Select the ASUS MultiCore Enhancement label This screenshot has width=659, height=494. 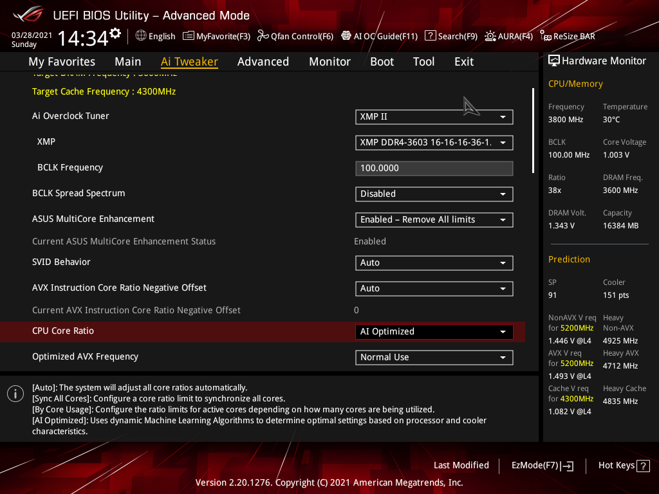tap(93, 219)
